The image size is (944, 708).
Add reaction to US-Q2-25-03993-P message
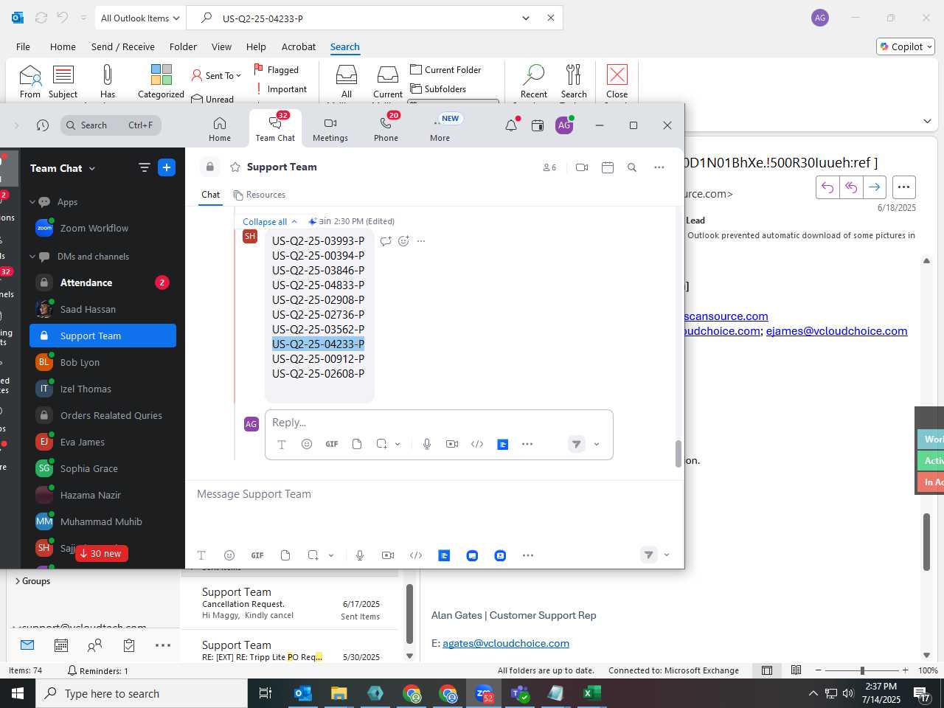click(403, 241)
